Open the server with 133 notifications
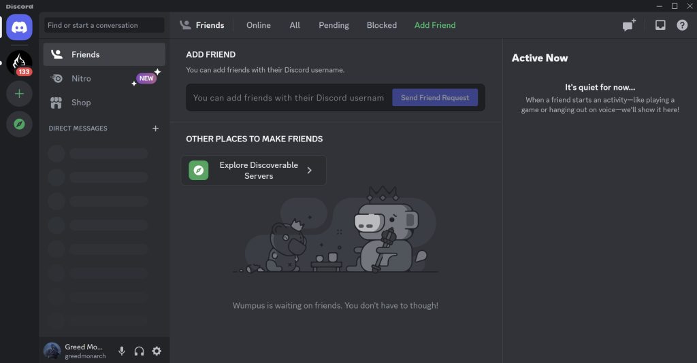Screen dimensions: 697x363 [x=19, y=63]
